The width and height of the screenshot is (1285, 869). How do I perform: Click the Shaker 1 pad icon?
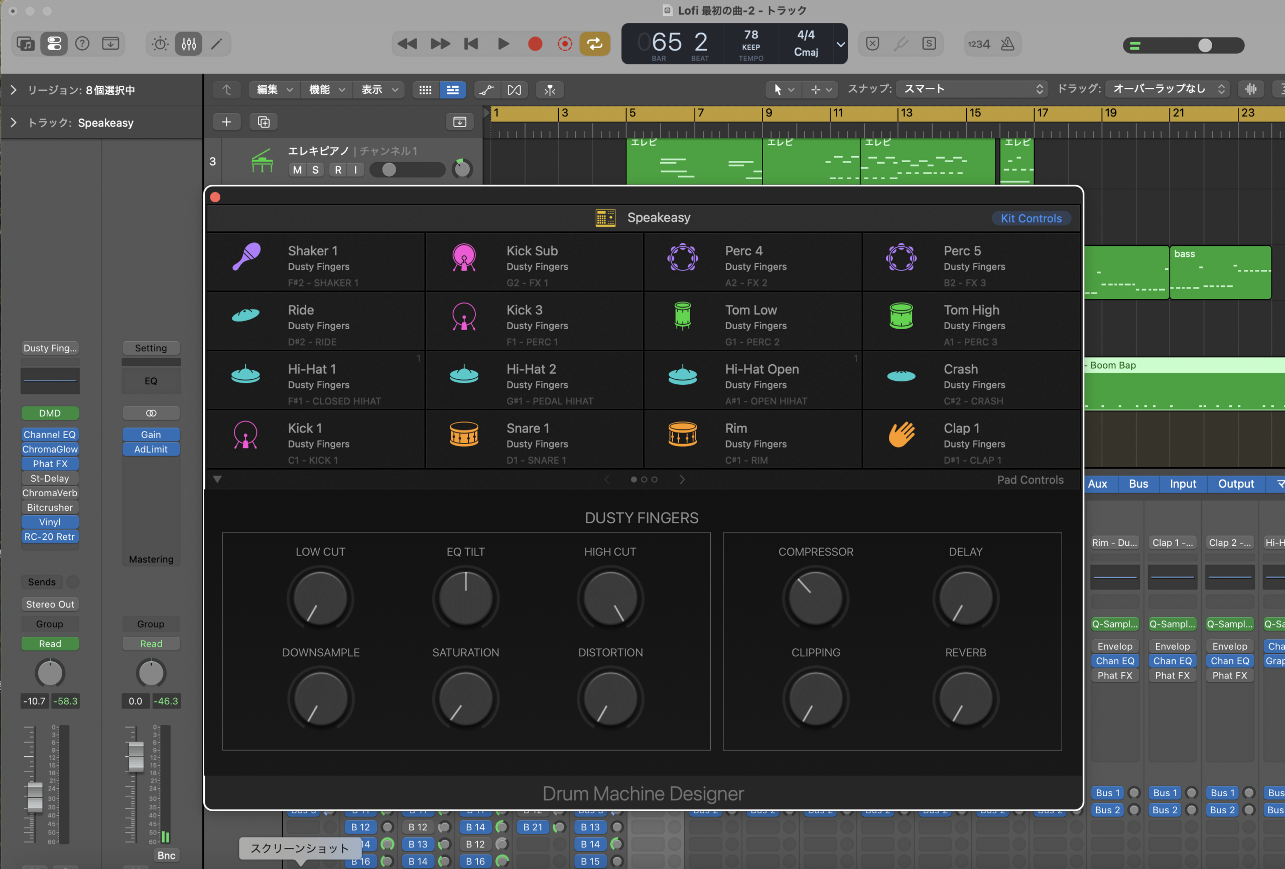(246, 257)
